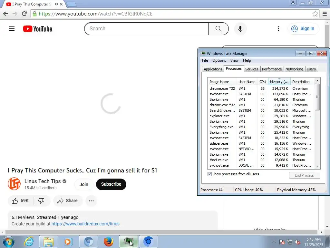Open the Task Manager File menu
The height and width of the screenshot is (248, 330).
click(x=205, y=60)
